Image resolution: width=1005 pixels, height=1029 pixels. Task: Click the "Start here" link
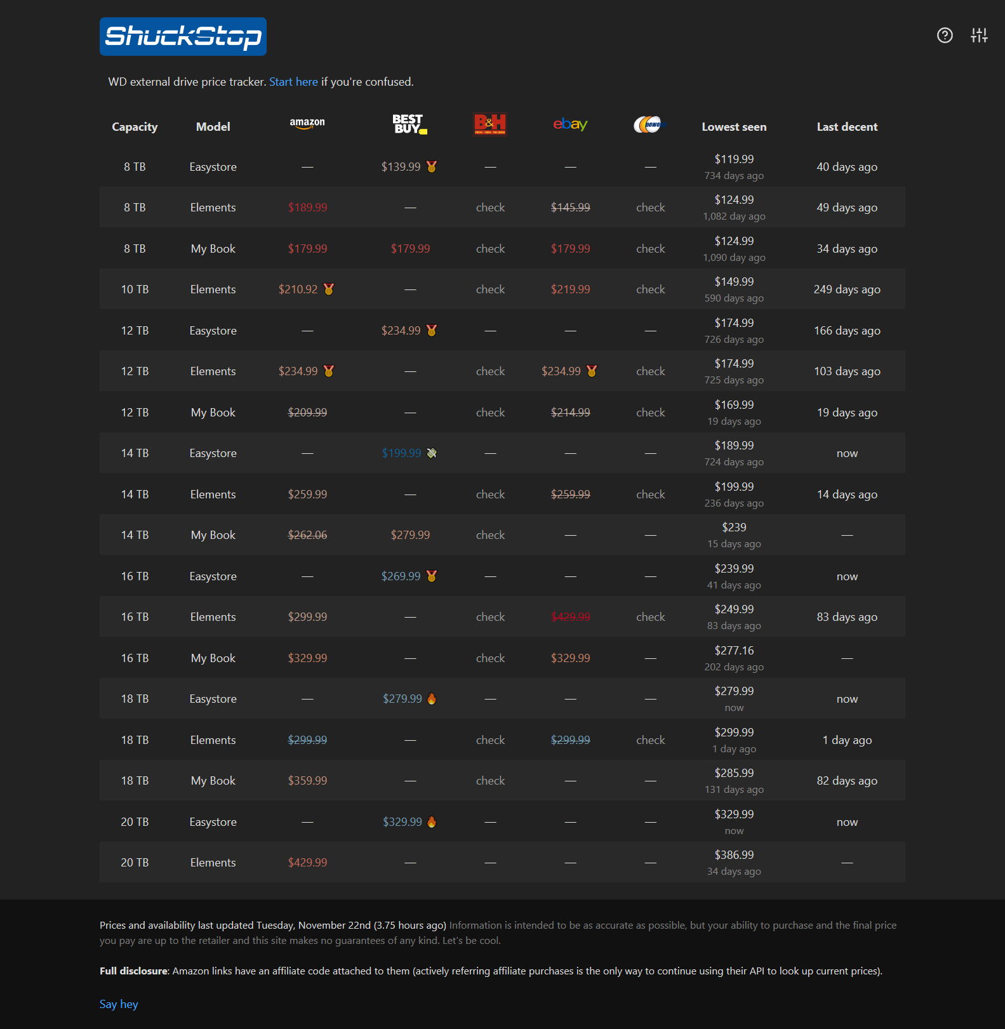point(293,82)
